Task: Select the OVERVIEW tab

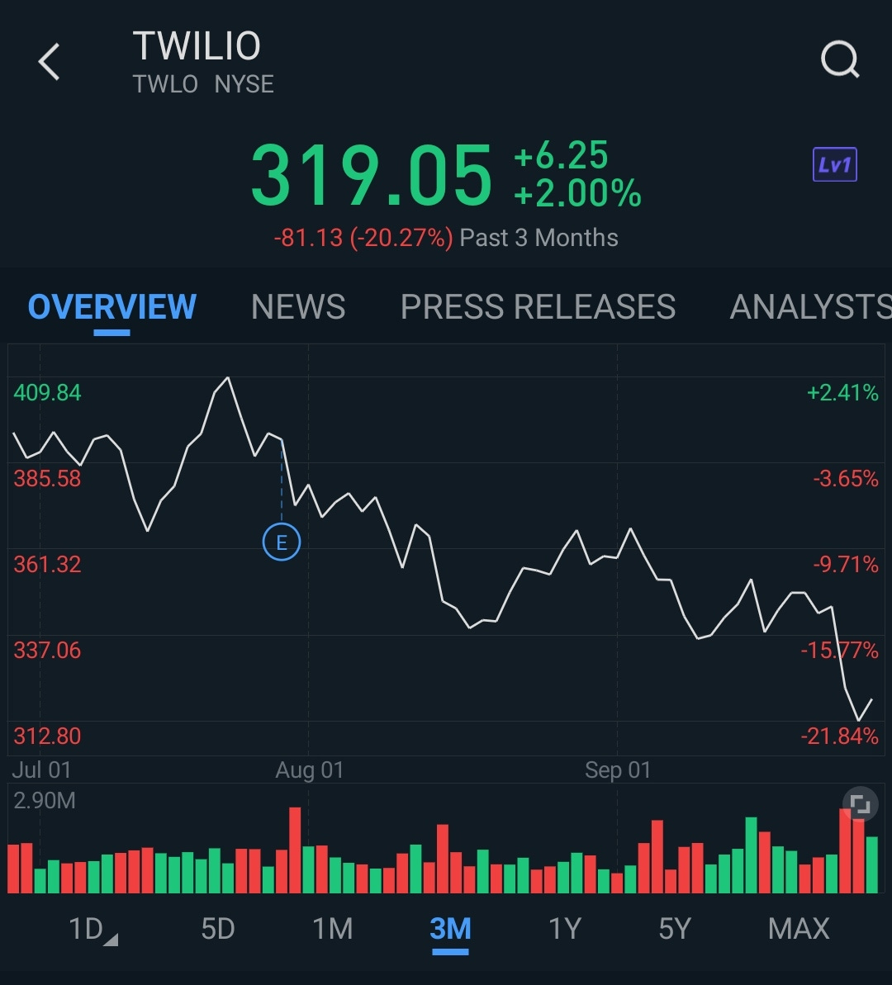Action: click(111, 307)
